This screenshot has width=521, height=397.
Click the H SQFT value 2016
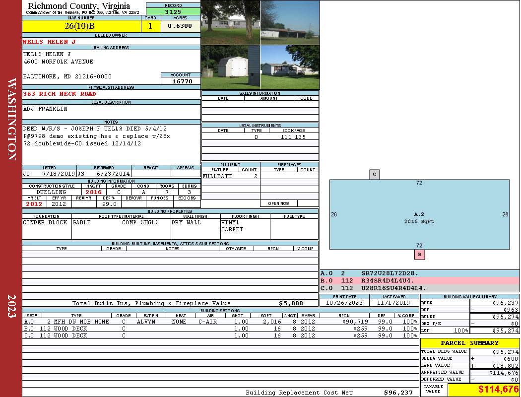[93, 192]
